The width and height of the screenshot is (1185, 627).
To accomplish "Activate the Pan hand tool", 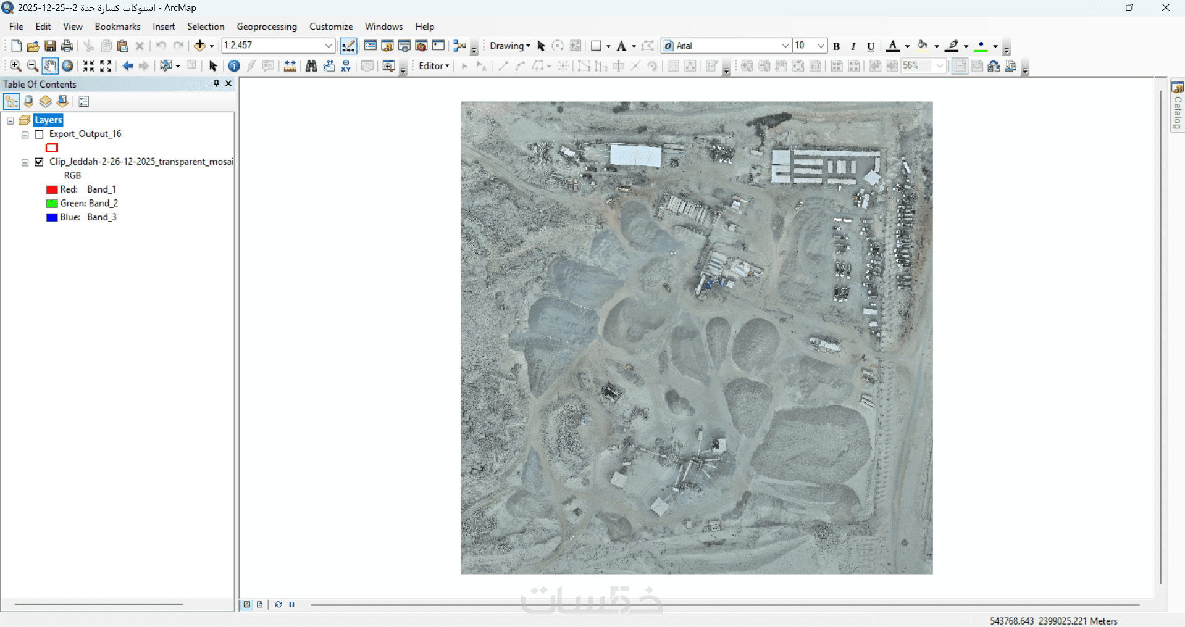I will pyautogui.click(x=50, y=66).
